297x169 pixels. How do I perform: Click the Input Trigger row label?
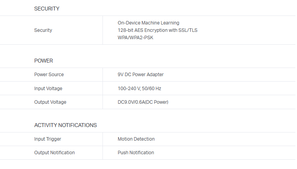pos(48,139)
